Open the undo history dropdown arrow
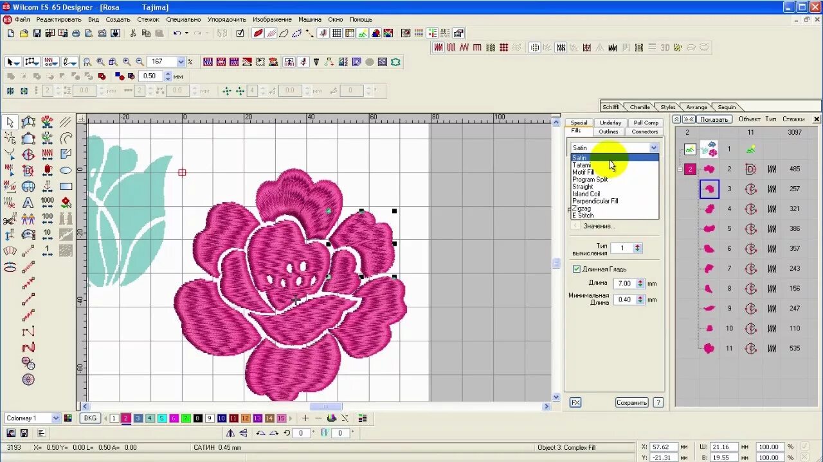This screenshot has width=823, height=462. pos(186,33)
